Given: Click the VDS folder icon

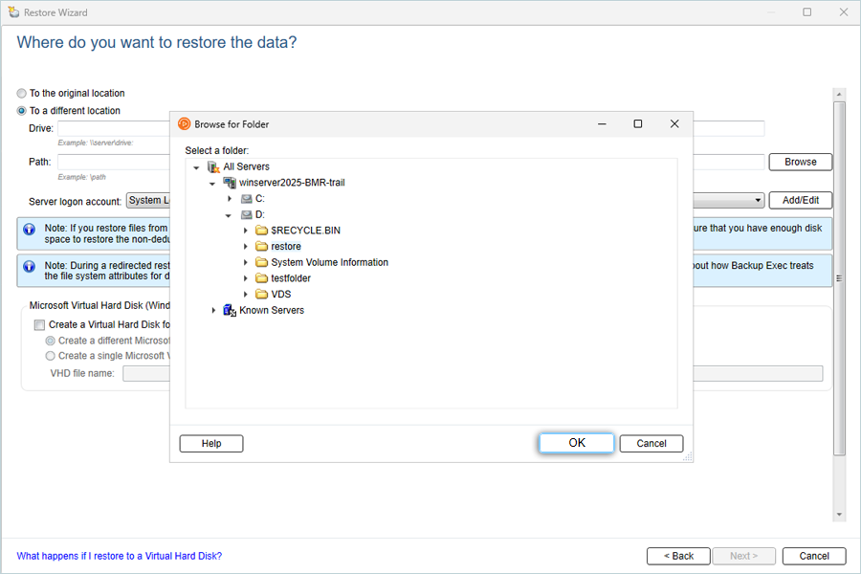Looking at the screenshot, I should point(261,294).
